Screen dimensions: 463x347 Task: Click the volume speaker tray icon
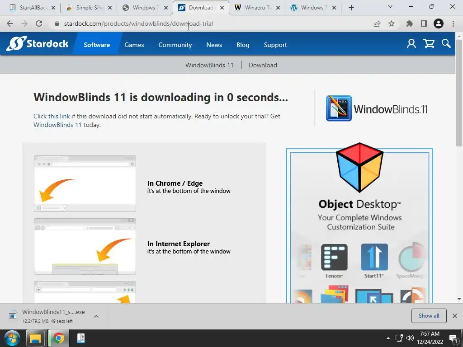click(410, 338)
